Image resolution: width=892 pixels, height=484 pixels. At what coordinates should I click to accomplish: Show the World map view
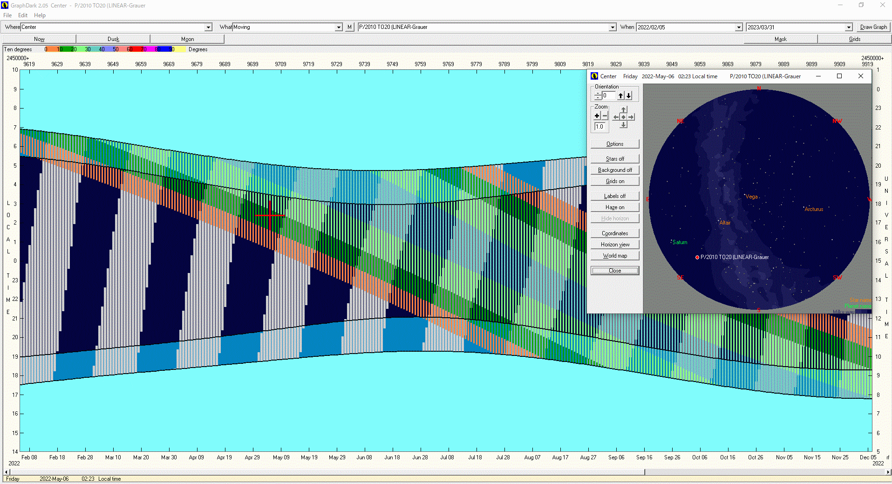pos(615,256)
